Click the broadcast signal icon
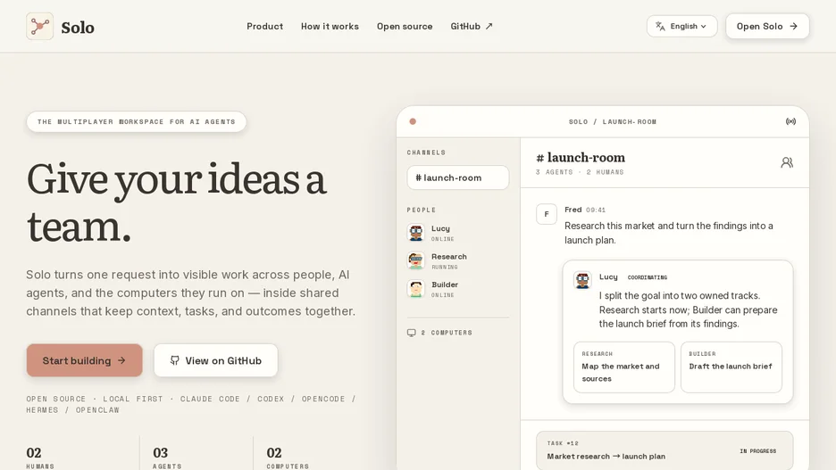The width and height of the screenshot is (836, 470). pos(790,121)
